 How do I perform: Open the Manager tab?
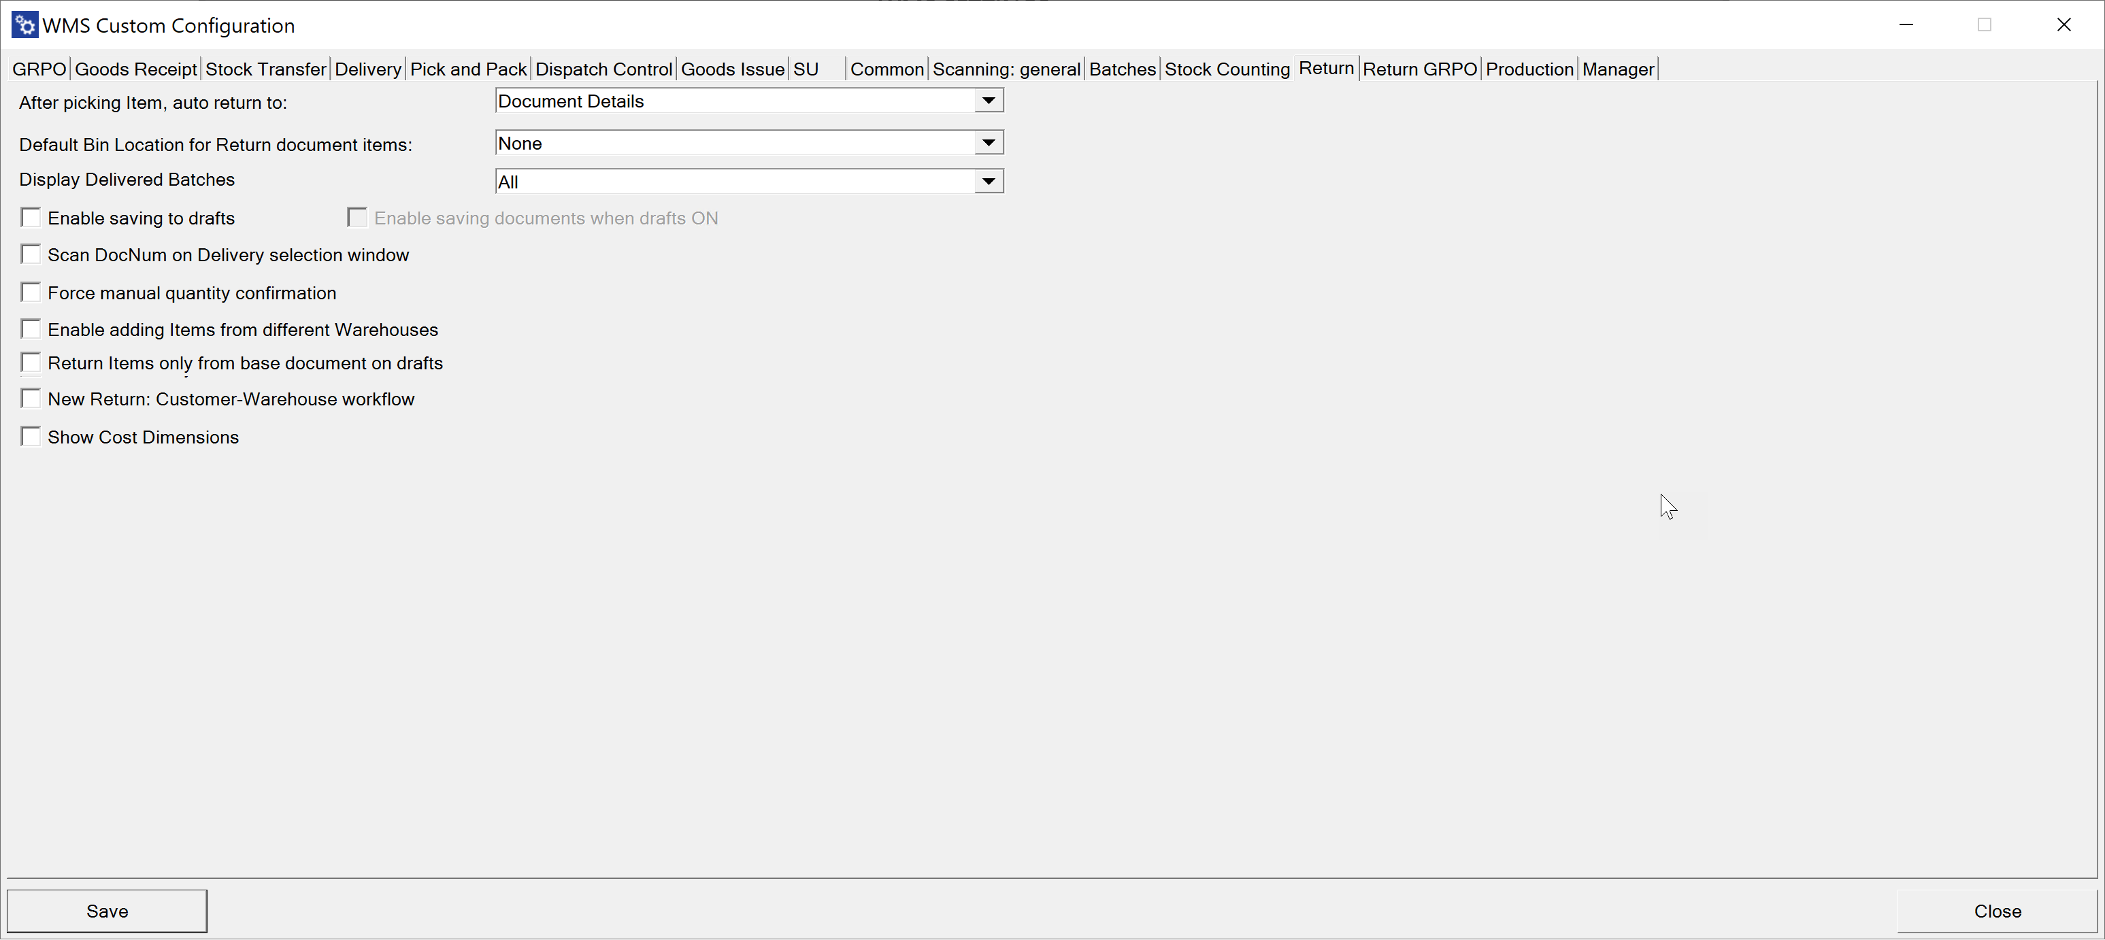pos(1617,69)
